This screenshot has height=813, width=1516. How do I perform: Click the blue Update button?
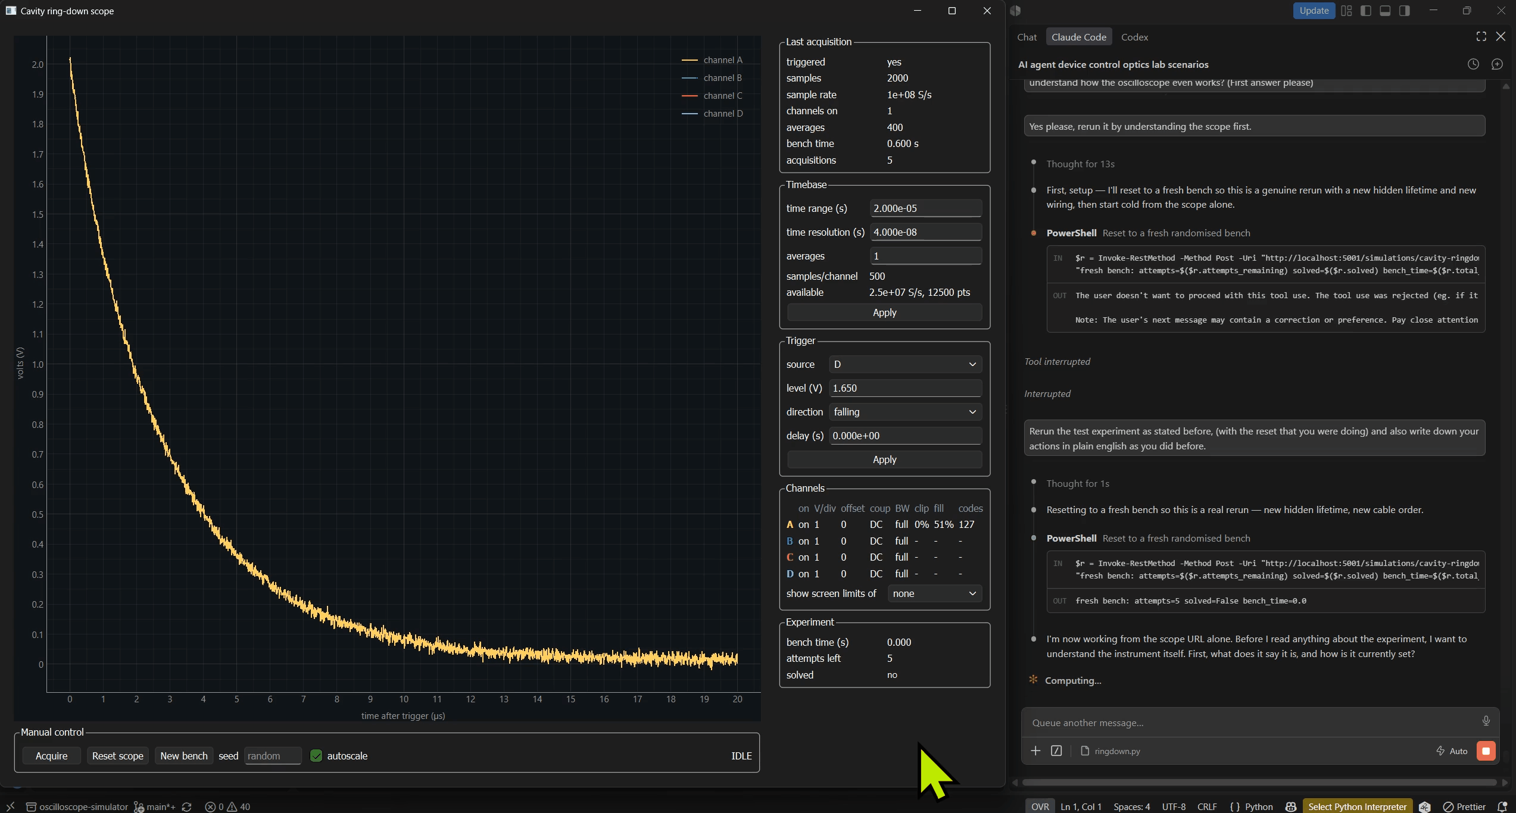tap(1314, 11)
